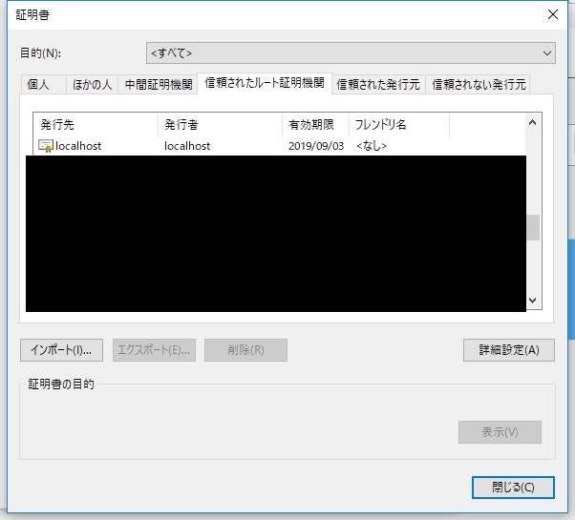Screen dimensions: 575x520
Task: Sort by the 発行先 column header
Action: tap(96, 125)
